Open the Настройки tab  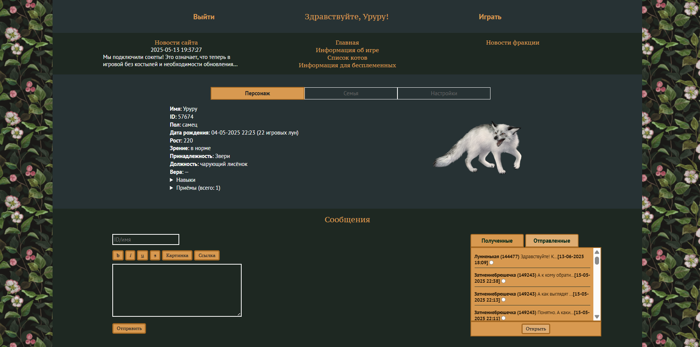point(444,93)
